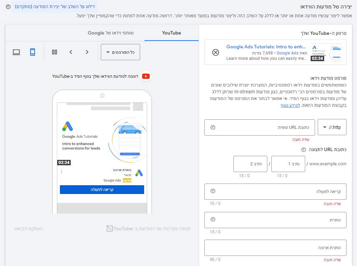
Task: Open the learn more link
Action: [x=290, y=105]
